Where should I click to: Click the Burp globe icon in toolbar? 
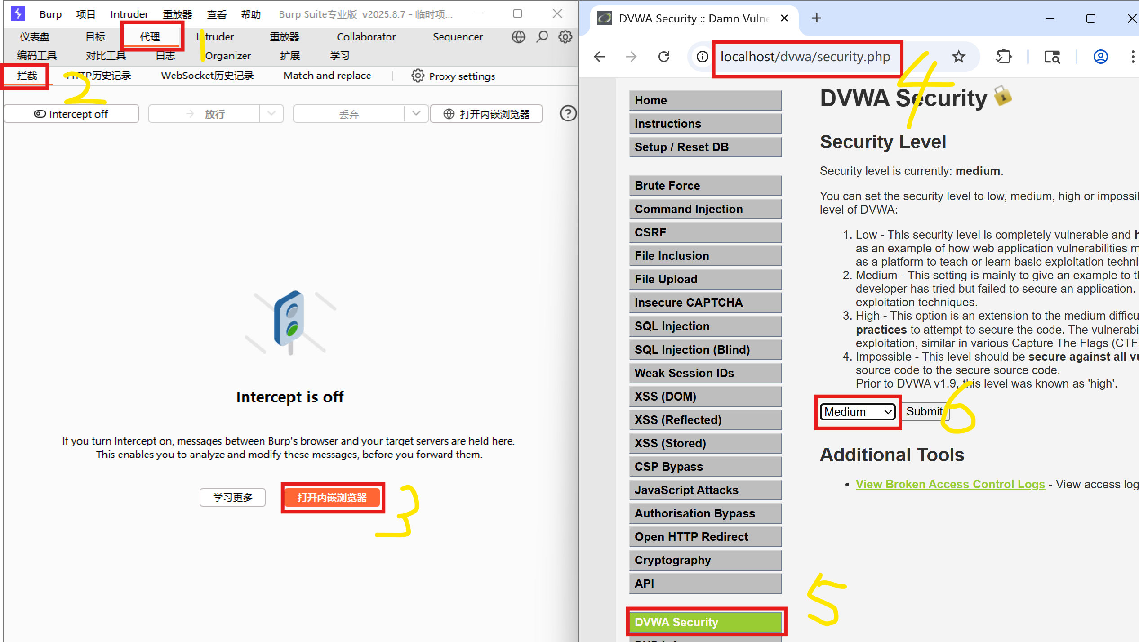(x=518, y=37)
